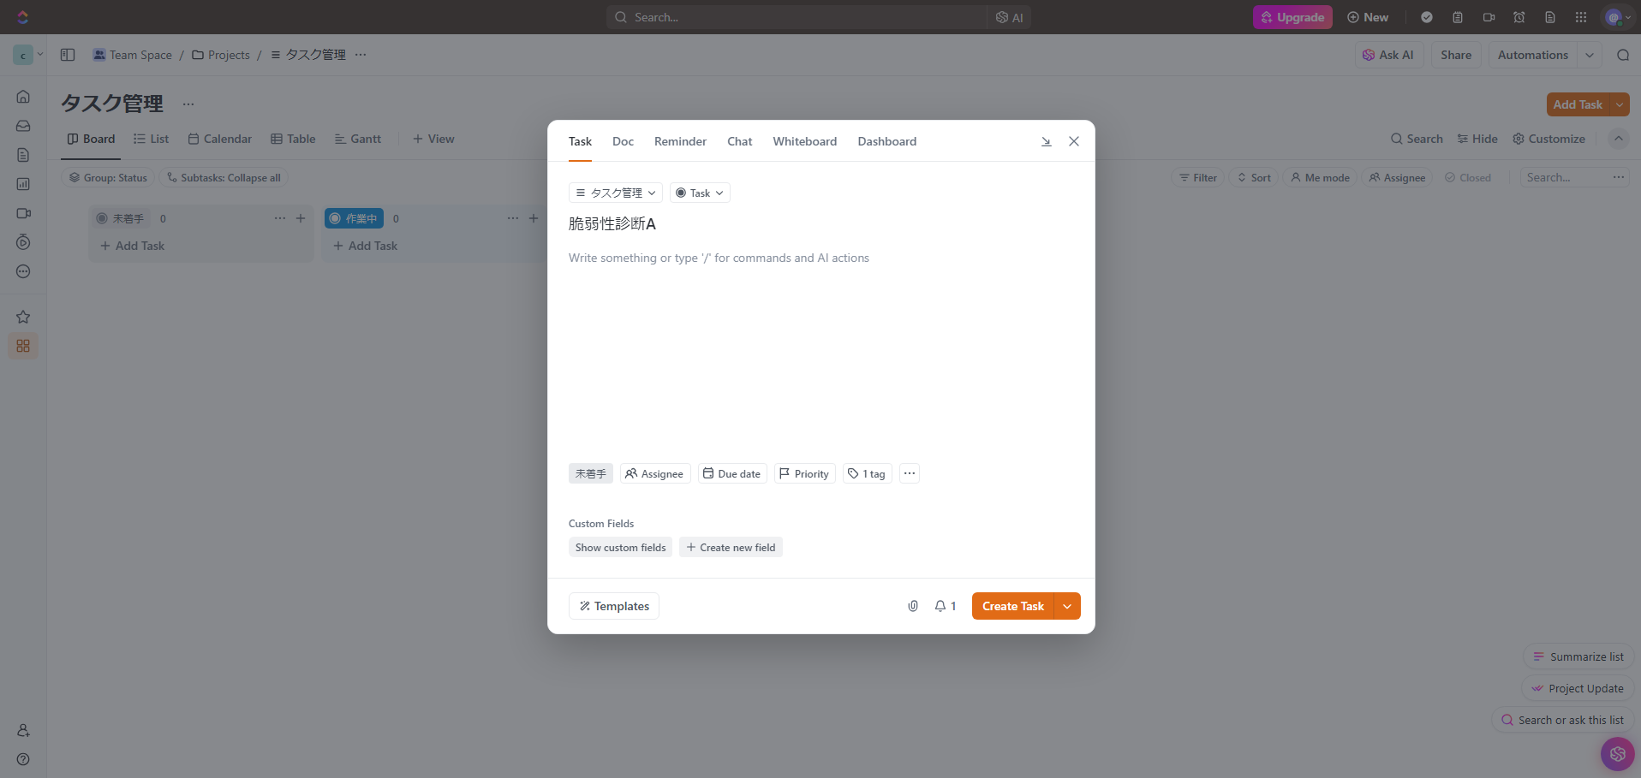
Task: Open the comments chat icon beside Automations
Action: click(1622, 55)
